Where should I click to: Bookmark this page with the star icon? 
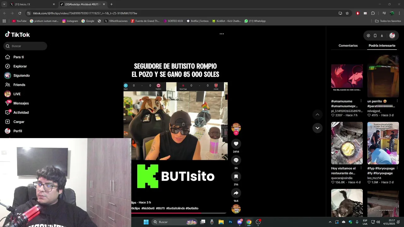coord(347,13)
